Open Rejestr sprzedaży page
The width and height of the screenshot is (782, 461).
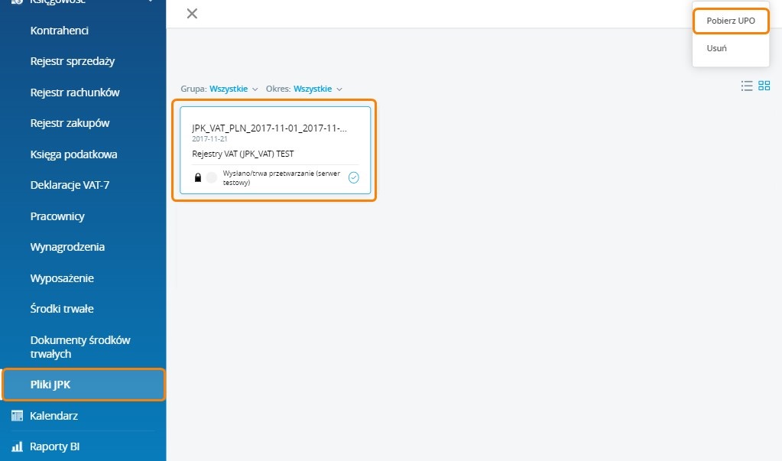tap(73, 61)
